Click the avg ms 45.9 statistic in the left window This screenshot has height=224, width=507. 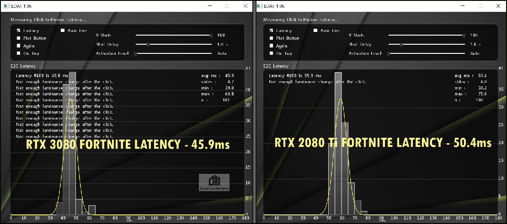tap(218, 76)
